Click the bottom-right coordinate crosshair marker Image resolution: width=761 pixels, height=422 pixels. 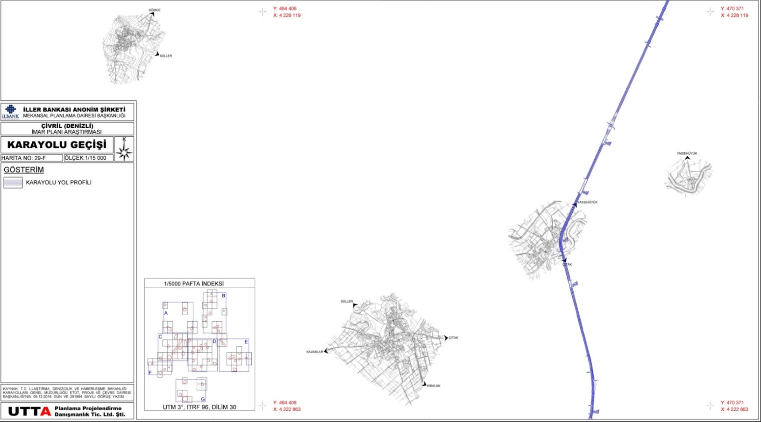point(710,406)
